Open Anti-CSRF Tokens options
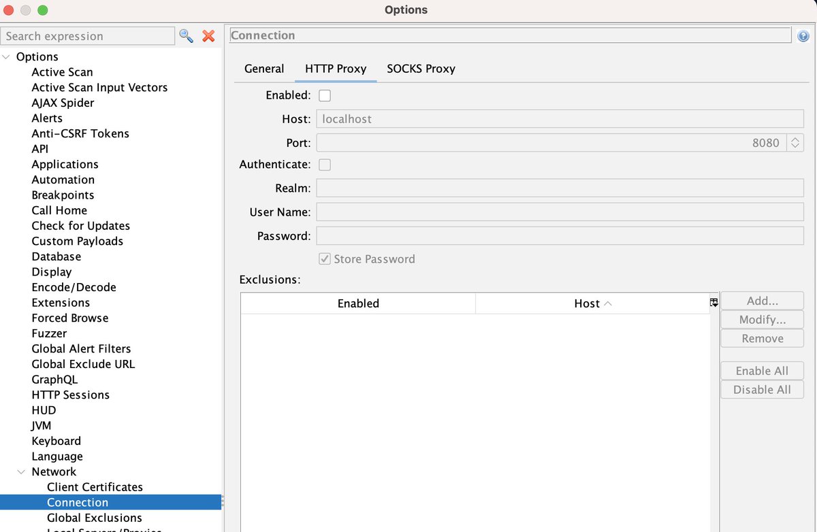The height and width of the screenshot is (532, 817). [x=80, y=133]
